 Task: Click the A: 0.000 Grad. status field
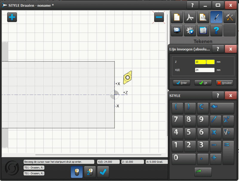click(157, 162)
